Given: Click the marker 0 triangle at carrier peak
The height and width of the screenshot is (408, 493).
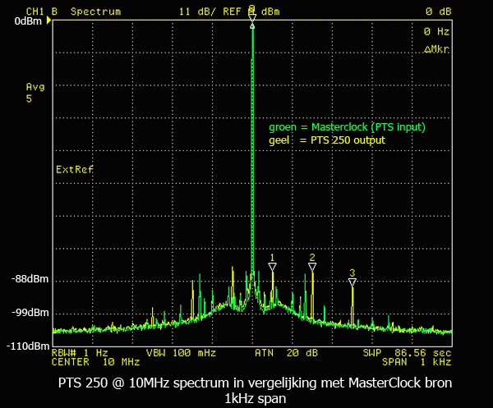Looking at the screenshot, I should click(x=252, y=18).
